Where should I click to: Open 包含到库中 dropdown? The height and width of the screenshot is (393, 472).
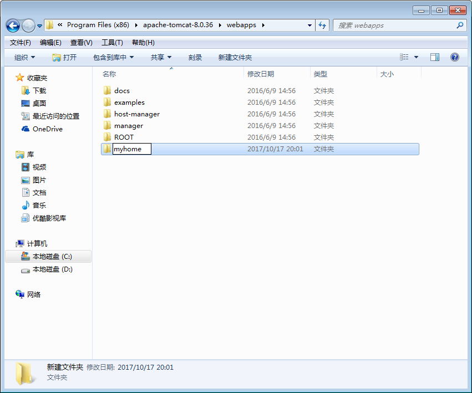click(x=114, y=57)
